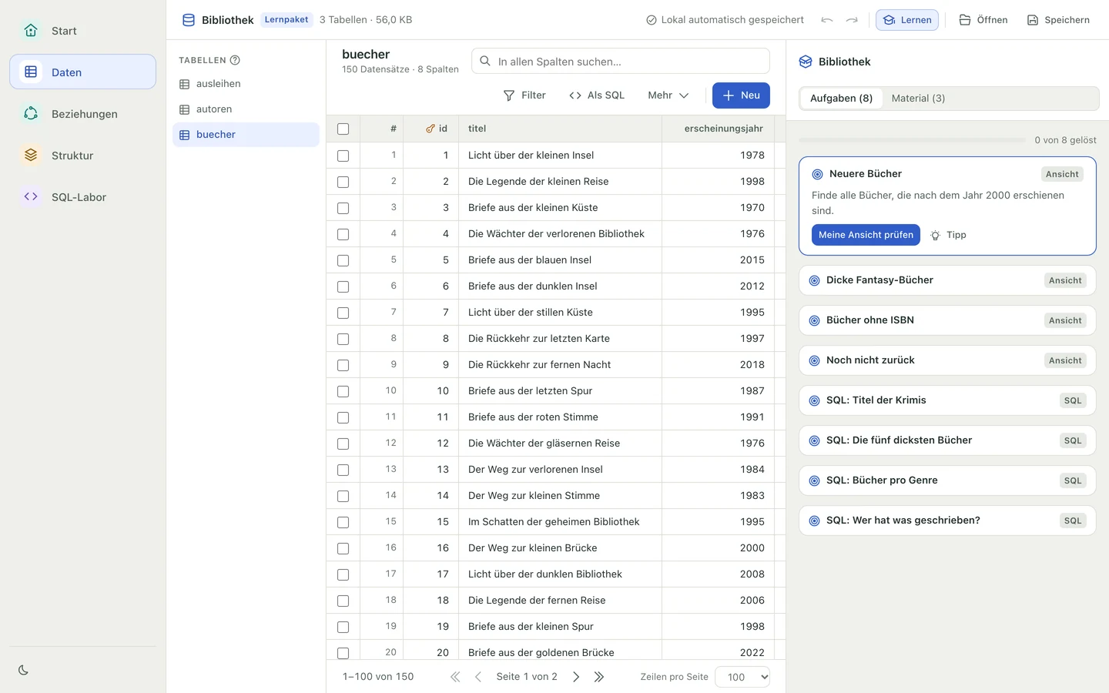Click Meine Ansicht prüfen button
Screen dimensions: 1109x693
(866, 235)
